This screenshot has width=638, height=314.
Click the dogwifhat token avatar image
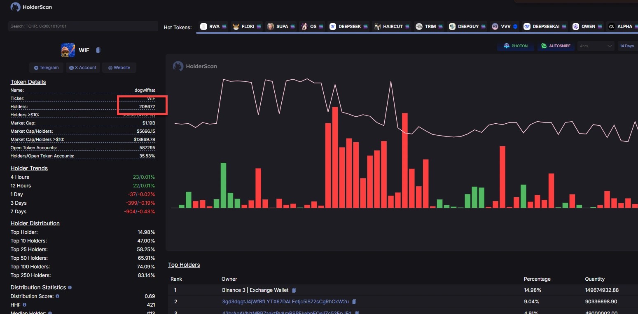[x=68, y=50]
